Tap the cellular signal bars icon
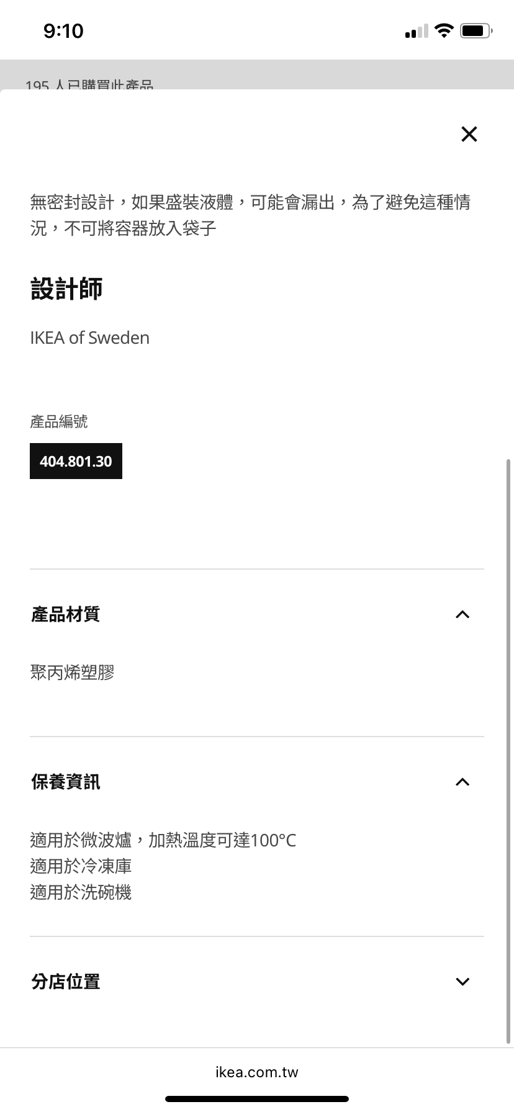 point(416,31)
